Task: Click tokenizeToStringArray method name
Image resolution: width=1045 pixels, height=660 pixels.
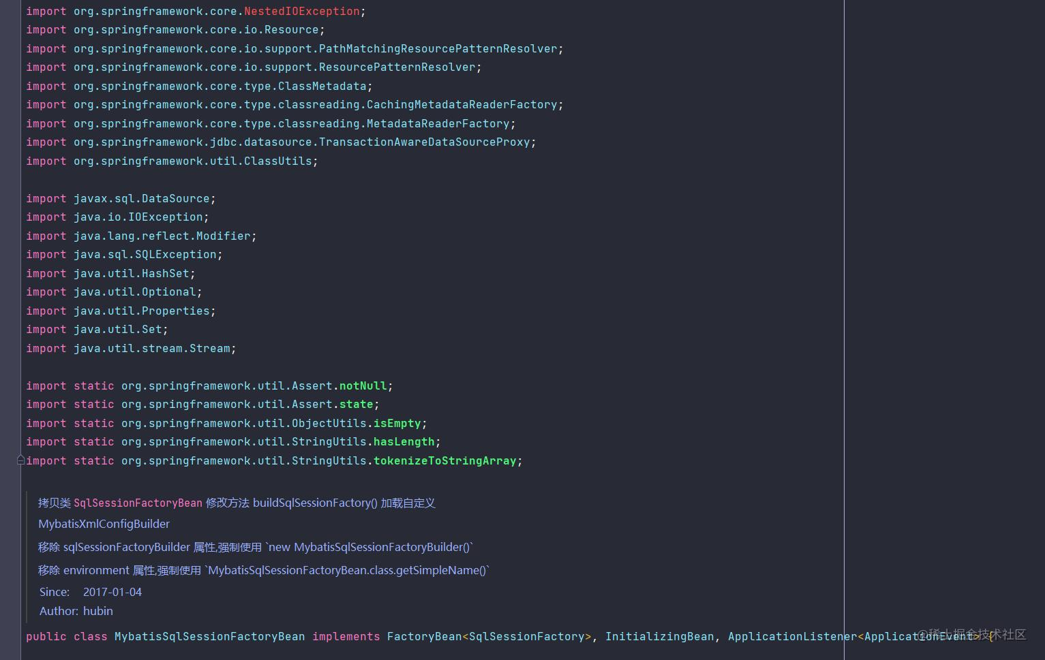Action: [445, 461]
